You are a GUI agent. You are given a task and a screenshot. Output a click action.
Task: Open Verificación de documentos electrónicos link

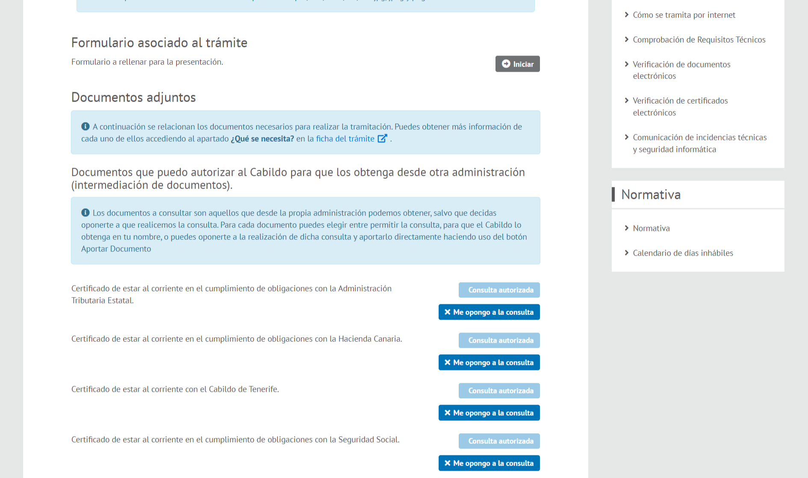(681, 70)
